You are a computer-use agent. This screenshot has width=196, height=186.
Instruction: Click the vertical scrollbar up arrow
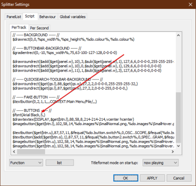[x=178, y=35]
